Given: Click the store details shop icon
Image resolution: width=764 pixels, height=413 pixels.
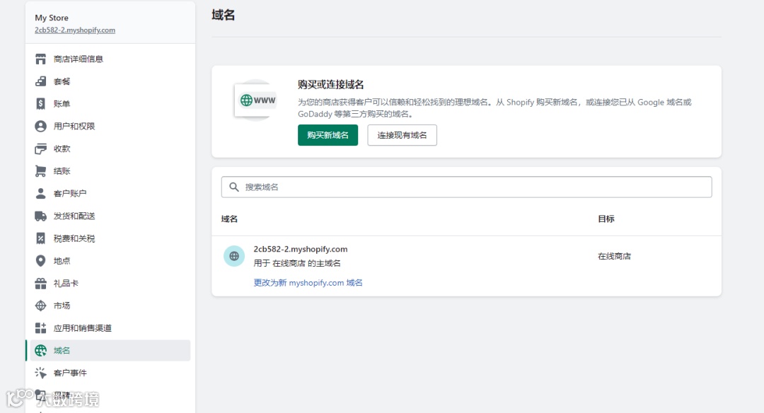Looking at the screenshot, I should [41, 59].
